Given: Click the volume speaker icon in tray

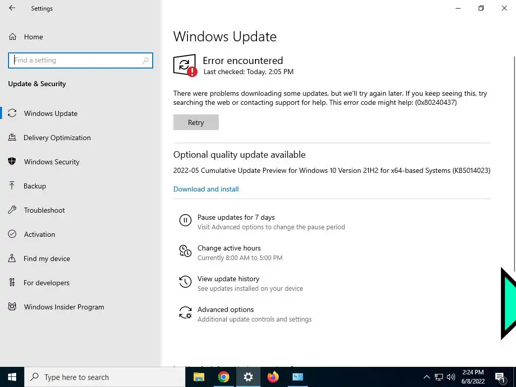Looking at the screenshot, I should (x=451, y=377).
